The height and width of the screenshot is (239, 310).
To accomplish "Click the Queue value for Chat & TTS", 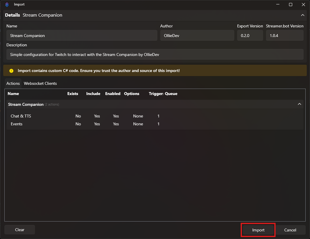I will click(158, 116).
